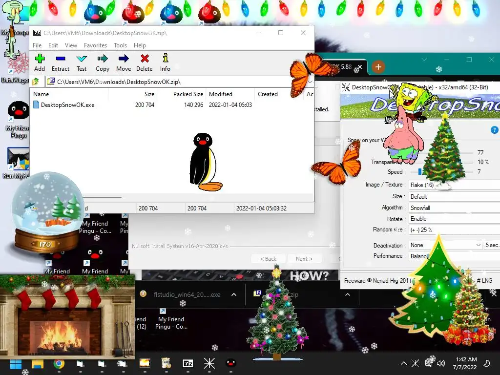The width and height of the screenshot is (500, 375).
Task: Open the blue help icon in DesktopSnowOK
Action: click(494, 130)
